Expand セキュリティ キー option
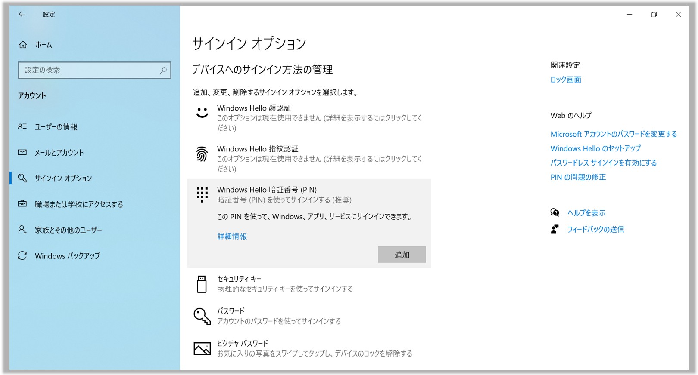This screenshot has height=375, width=698. click(309, 284)
